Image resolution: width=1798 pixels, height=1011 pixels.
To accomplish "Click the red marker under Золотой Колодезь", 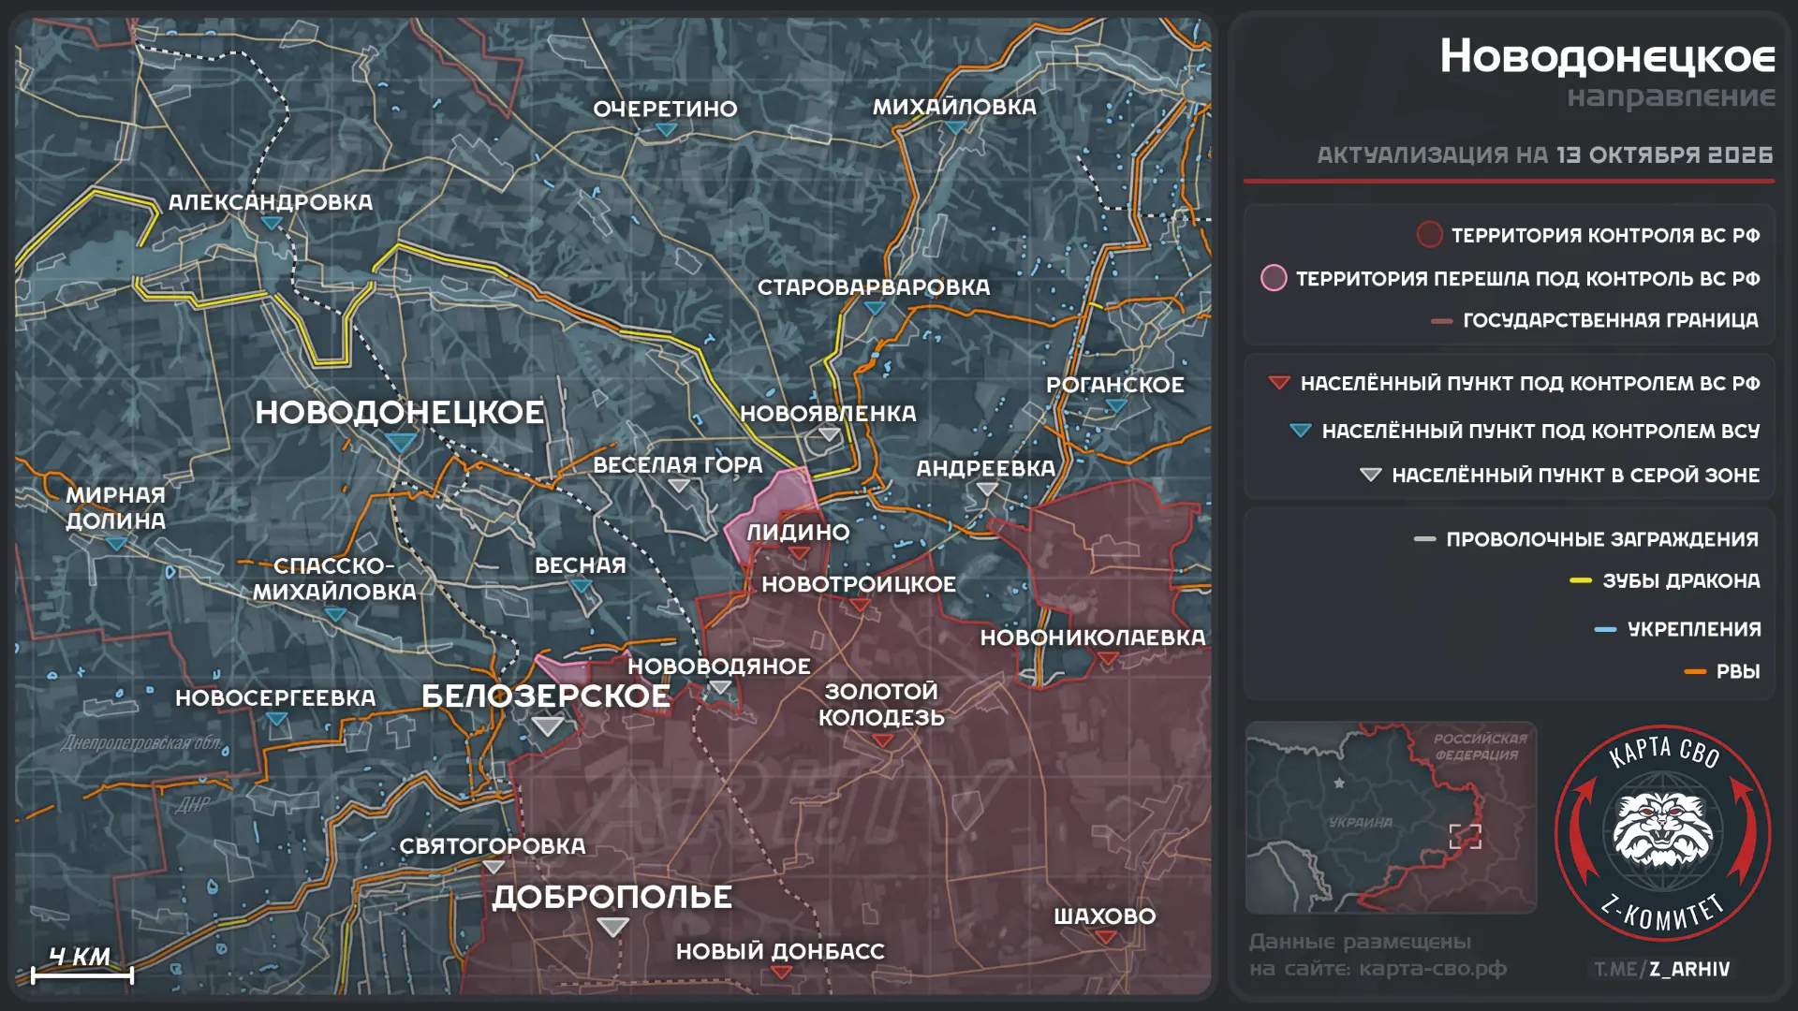I will [x=881, y=740].
